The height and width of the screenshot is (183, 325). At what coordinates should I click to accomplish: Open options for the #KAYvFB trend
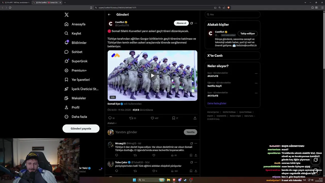pos(256,73)
